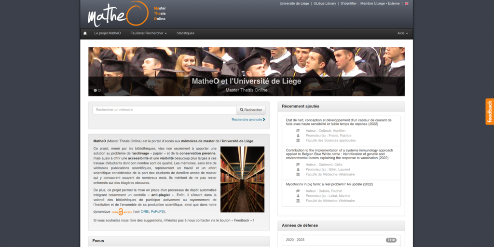Click the Recherche avancée chevron arrow
This screenshot has width=494, height=247.
click(264, 120)
